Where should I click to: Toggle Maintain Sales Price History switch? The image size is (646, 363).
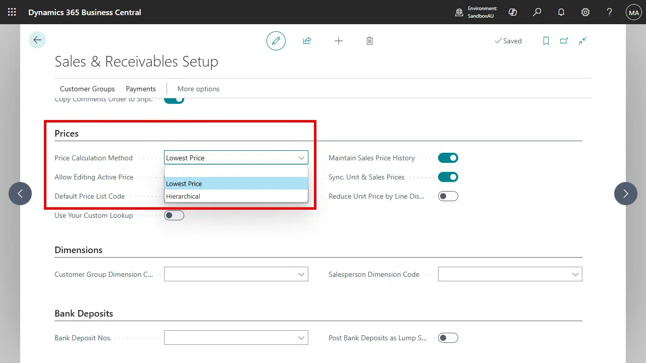click(x=448, y=158)
